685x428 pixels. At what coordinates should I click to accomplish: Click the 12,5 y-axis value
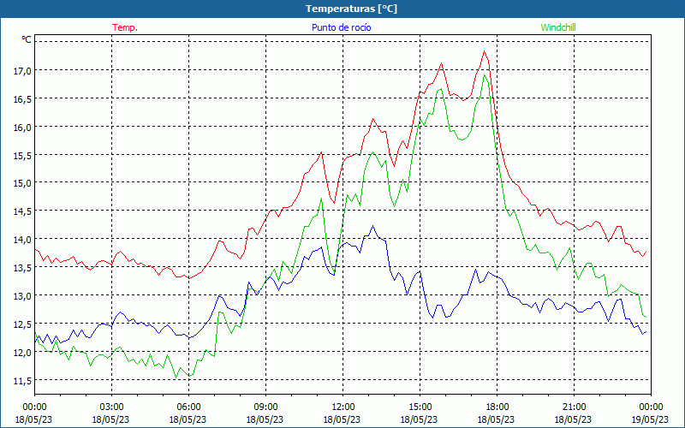[x=22, y=324]
